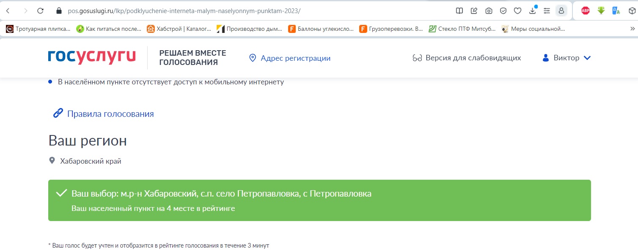
Task: Click the SaveFrom downloader extension icon
Action: coord(601,11)
